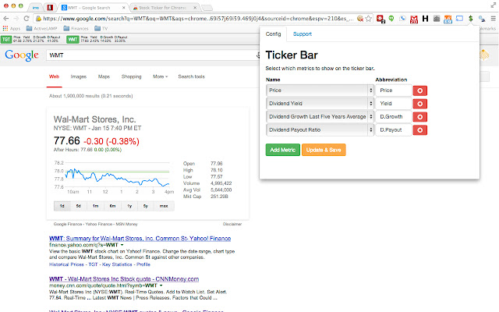Click the phone clock extension icon
Viewport: 499px width, 312px height.
tap(402, 19)
